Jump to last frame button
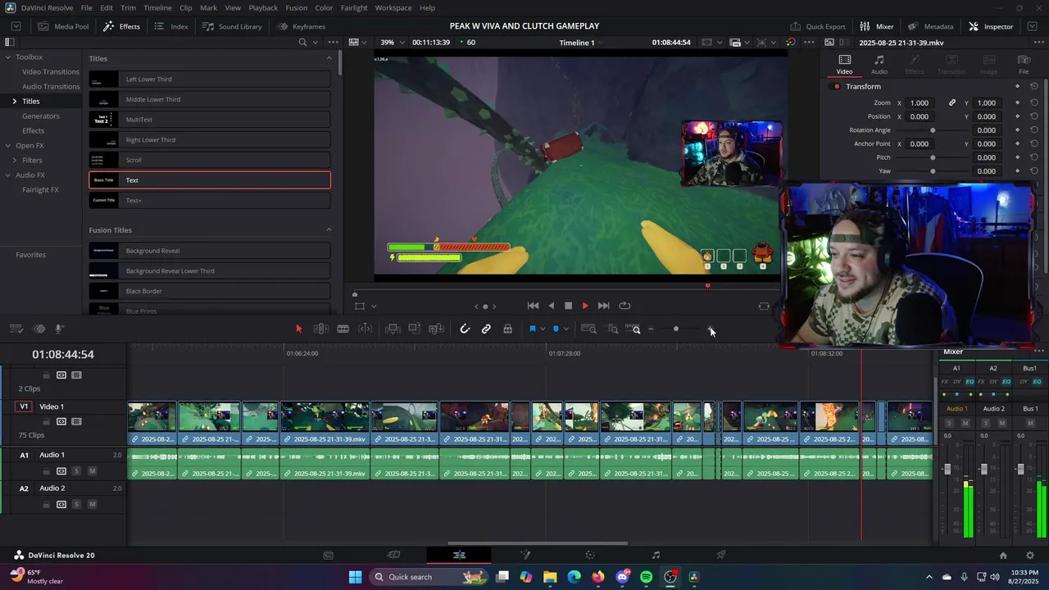This screenshot has height=590, width=1049. (x=603, y=306)
